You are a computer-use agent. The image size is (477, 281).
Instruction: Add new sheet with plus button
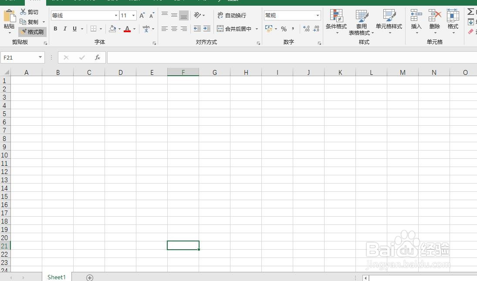[90, 278]
